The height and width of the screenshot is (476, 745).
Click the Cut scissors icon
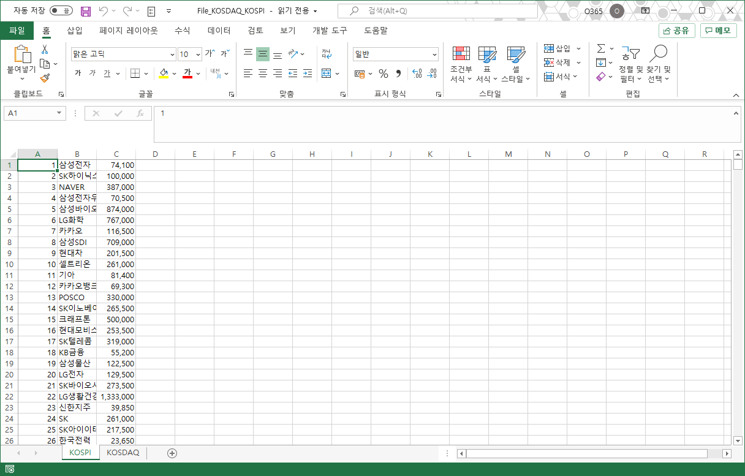45,50
